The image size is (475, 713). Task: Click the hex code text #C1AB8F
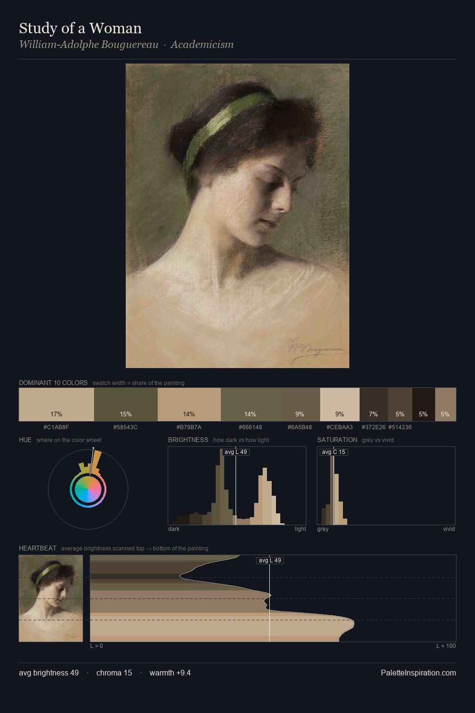pos(56,427)
